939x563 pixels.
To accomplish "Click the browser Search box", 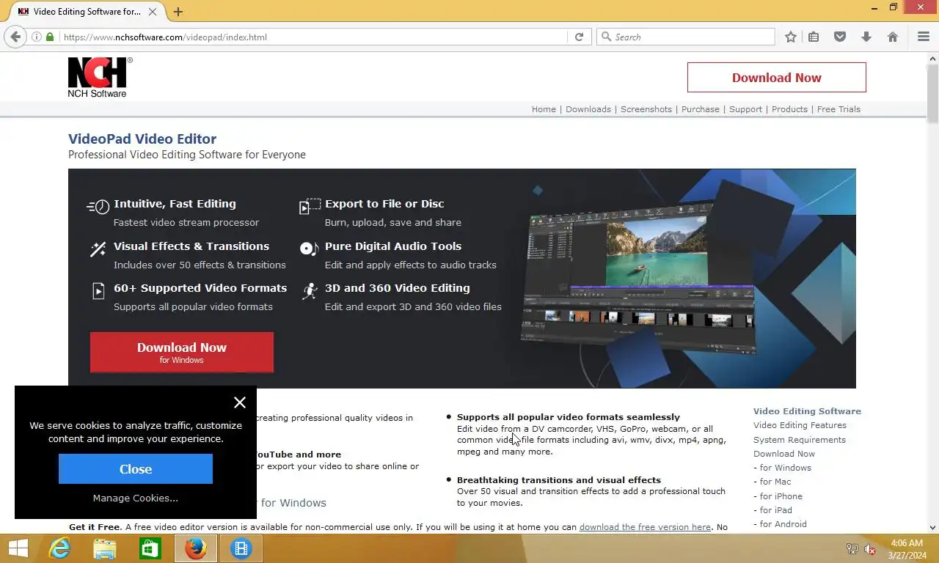I will click(x=686, y=37).
